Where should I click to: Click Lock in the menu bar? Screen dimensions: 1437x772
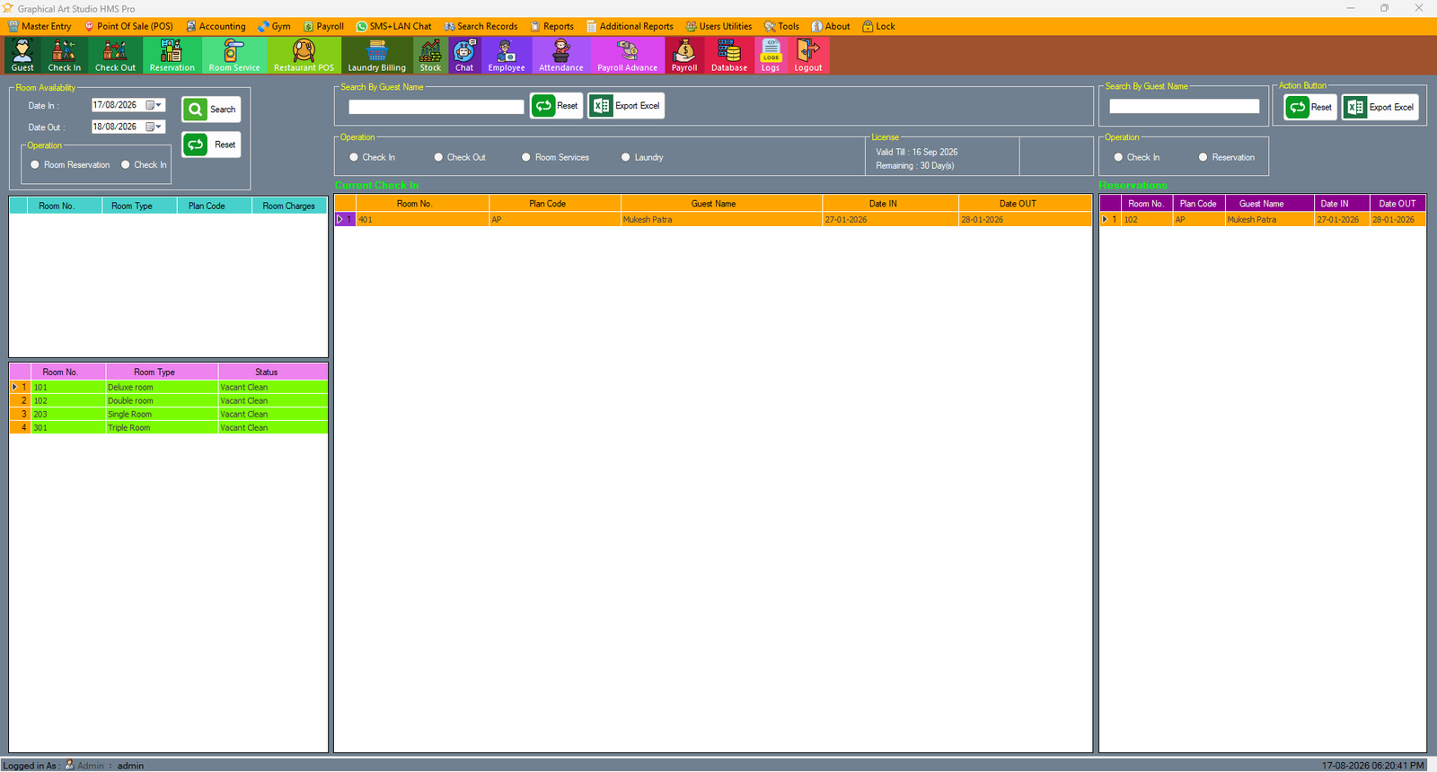coord(878,26)
